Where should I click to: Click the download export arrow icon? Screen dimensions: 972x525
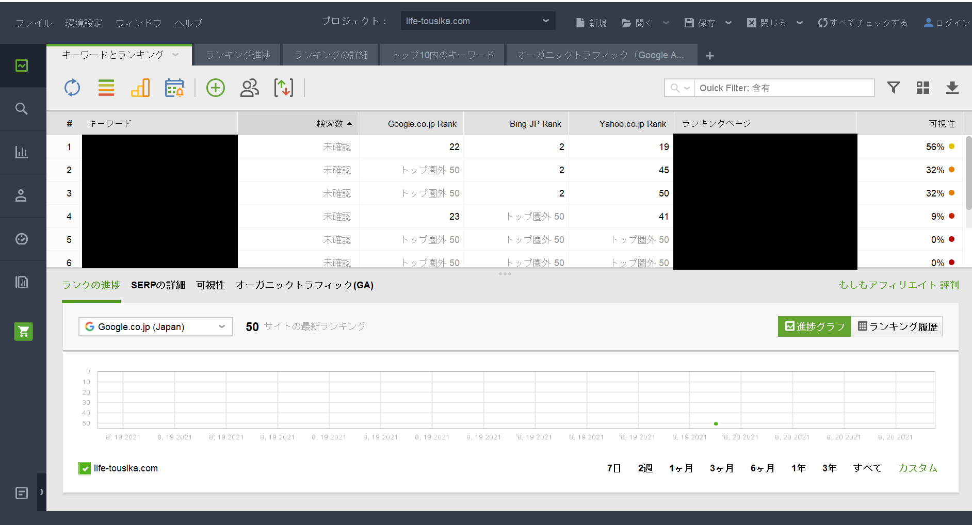pyautogui.click(x=952, y=88)
